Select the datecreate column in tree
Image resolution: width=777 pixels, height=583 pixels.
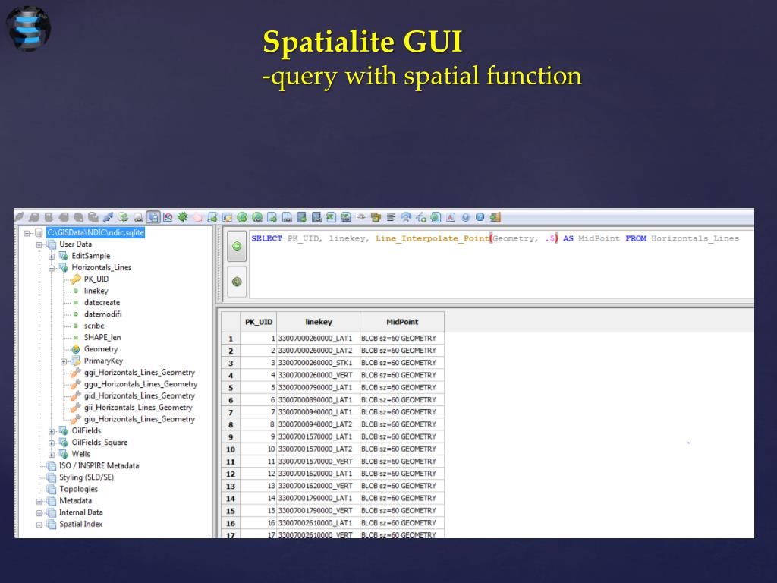pyautogui.click(x=102, y=302)
